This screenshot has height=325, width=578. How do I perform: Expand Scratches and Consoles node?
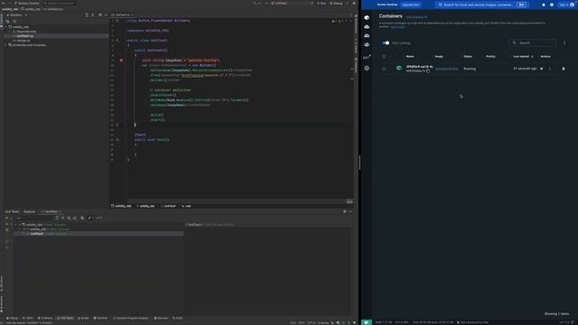click(x=6, y=45)
